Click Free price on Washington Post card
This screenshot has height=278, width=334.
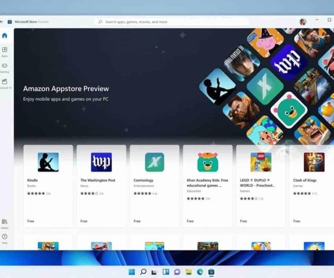coord(84,221)
